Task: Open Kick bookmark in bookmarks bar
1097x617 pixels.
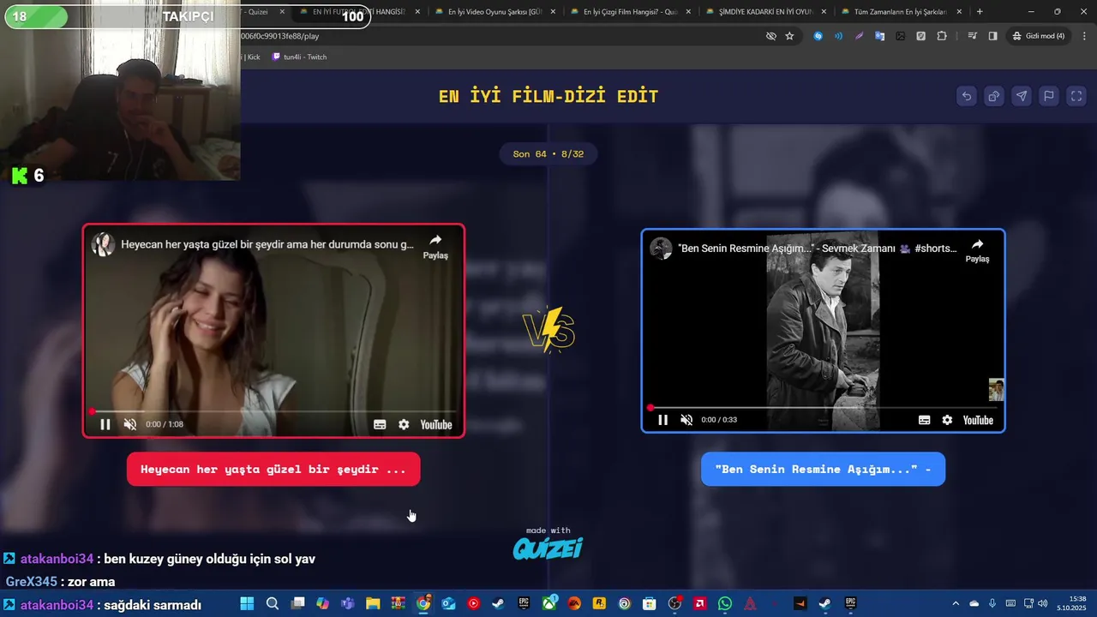Action: [x=251, y=57]
